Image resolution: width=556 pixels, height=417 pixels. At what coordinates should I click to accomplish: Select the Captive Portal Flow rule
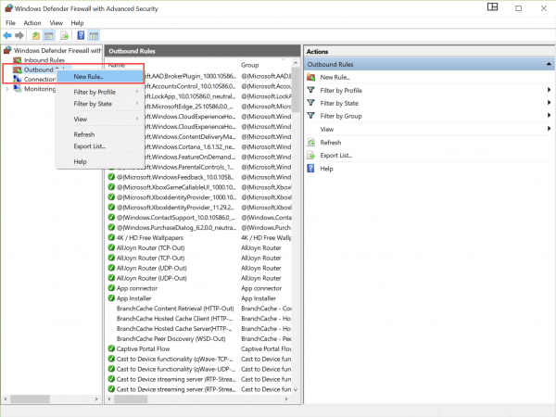pyautogui.click(x=199, y=349)
